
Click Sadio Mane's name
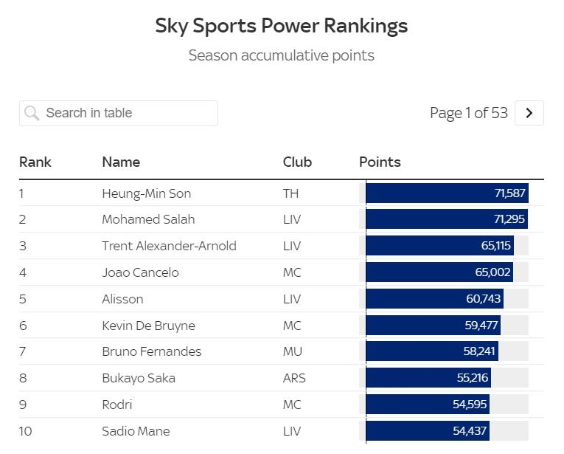pyautogui.click(x=136, y=431)
